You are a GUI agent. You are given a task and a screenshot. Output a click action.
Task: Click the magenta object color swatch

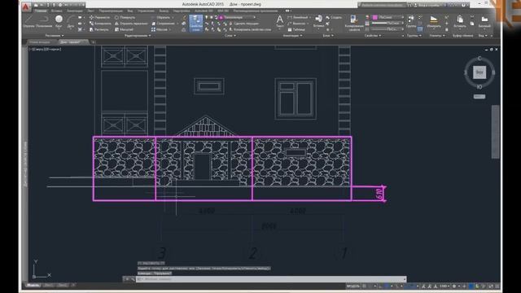click(374, 17)
